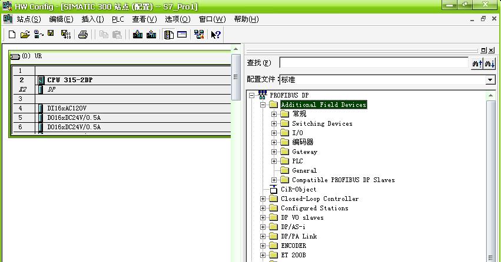Save configuration with the floppy disk icon

(51, 34)
